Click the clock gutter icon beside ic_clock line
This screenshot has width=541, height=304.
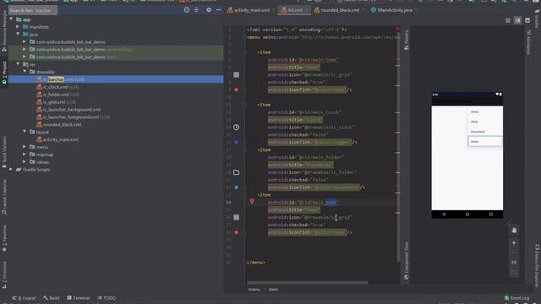click(x=237, y=128)
